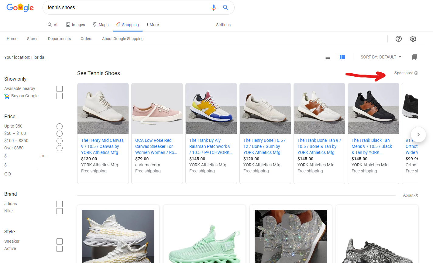Click the $130.00 price text
The width and height of the screenshot is (433, 263).
[x=89, y=159]
